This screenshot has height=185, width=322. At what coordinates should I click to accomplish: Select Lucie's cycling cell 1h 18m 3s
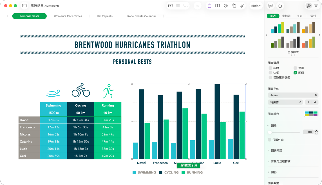click(x=81, y=149)
